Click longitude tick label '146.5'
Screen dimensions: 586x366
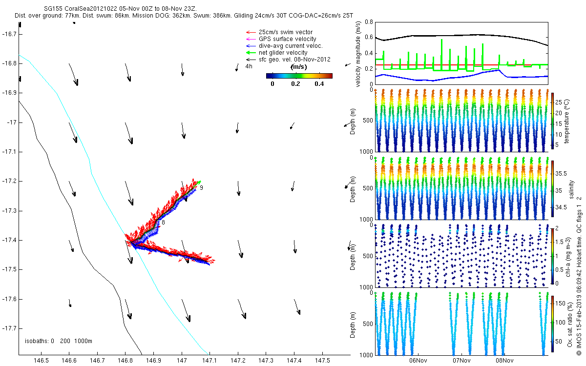click(41, 360)
